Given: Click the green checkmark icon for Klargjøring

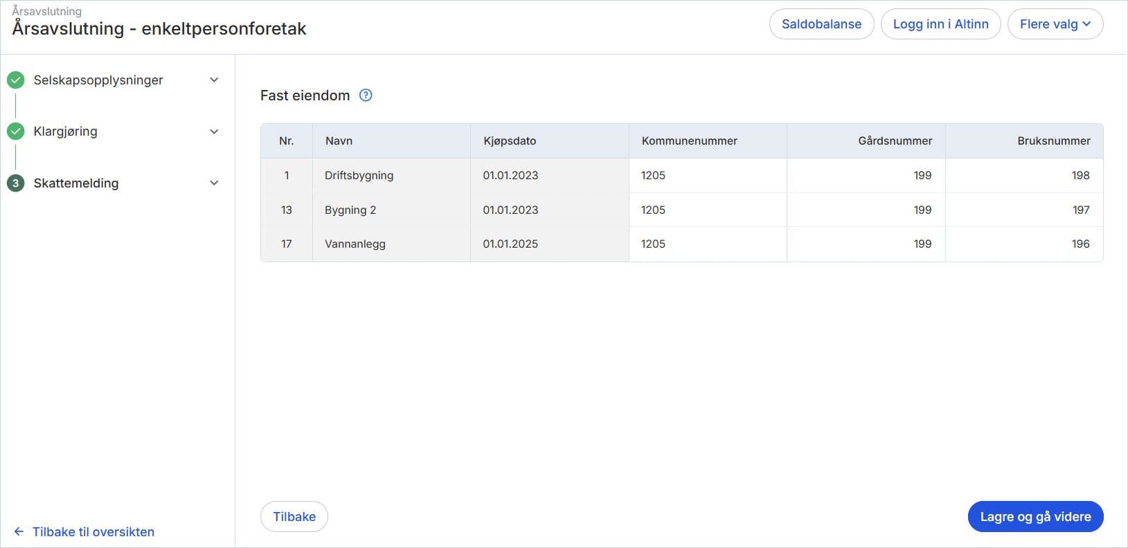Looking at the screenshot, I should coord(16,131).
